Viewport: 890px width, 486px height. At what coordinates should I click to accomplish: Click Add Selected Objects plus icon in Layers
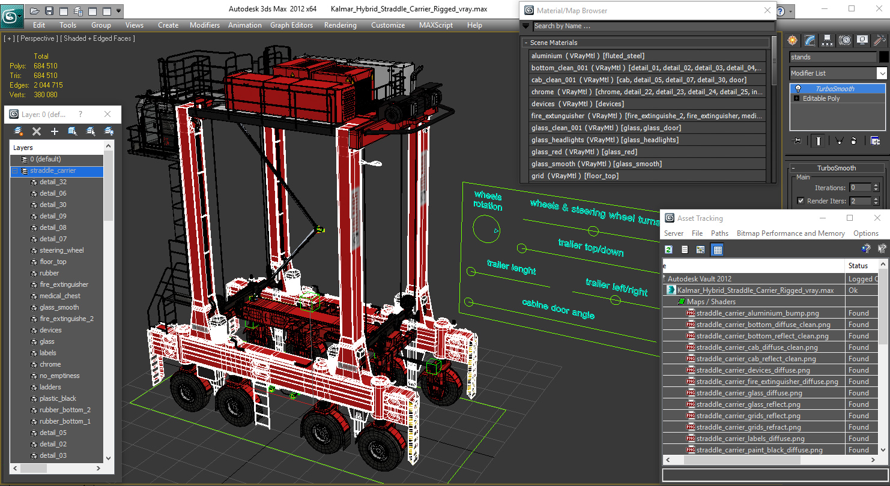[x=55, y=131]
